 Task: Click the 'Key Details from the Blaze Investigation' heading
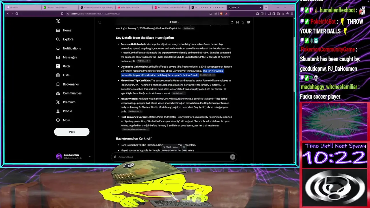pyautogui.click(x=145, y=38)
